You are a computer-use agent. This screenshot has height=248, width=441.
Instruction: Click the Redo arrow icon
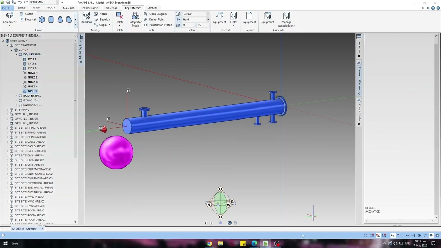(x=26, y=2)
